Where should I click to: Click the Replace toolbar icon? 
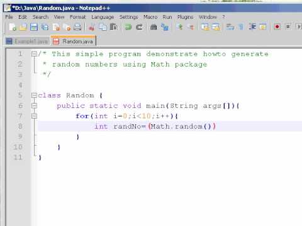tap(165, 27)
